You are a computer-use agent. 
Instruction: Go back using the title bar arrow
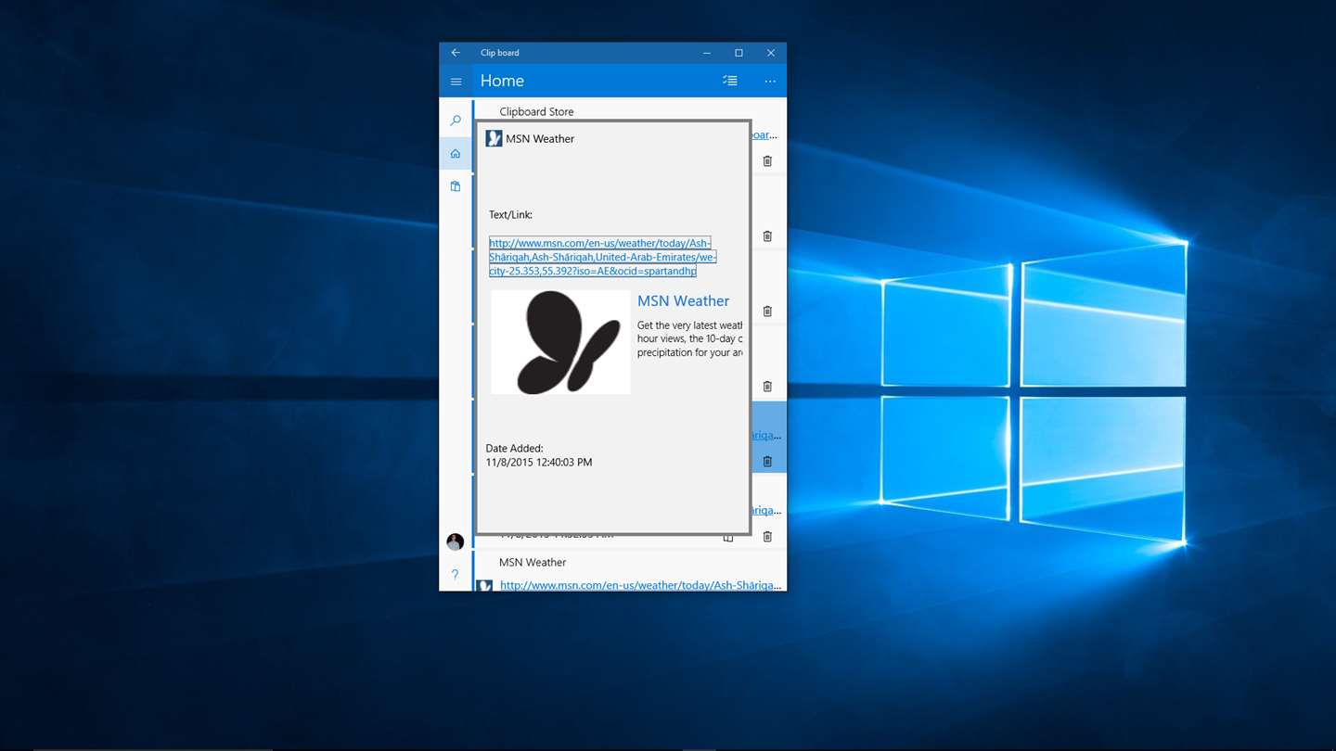pos(456,53)
